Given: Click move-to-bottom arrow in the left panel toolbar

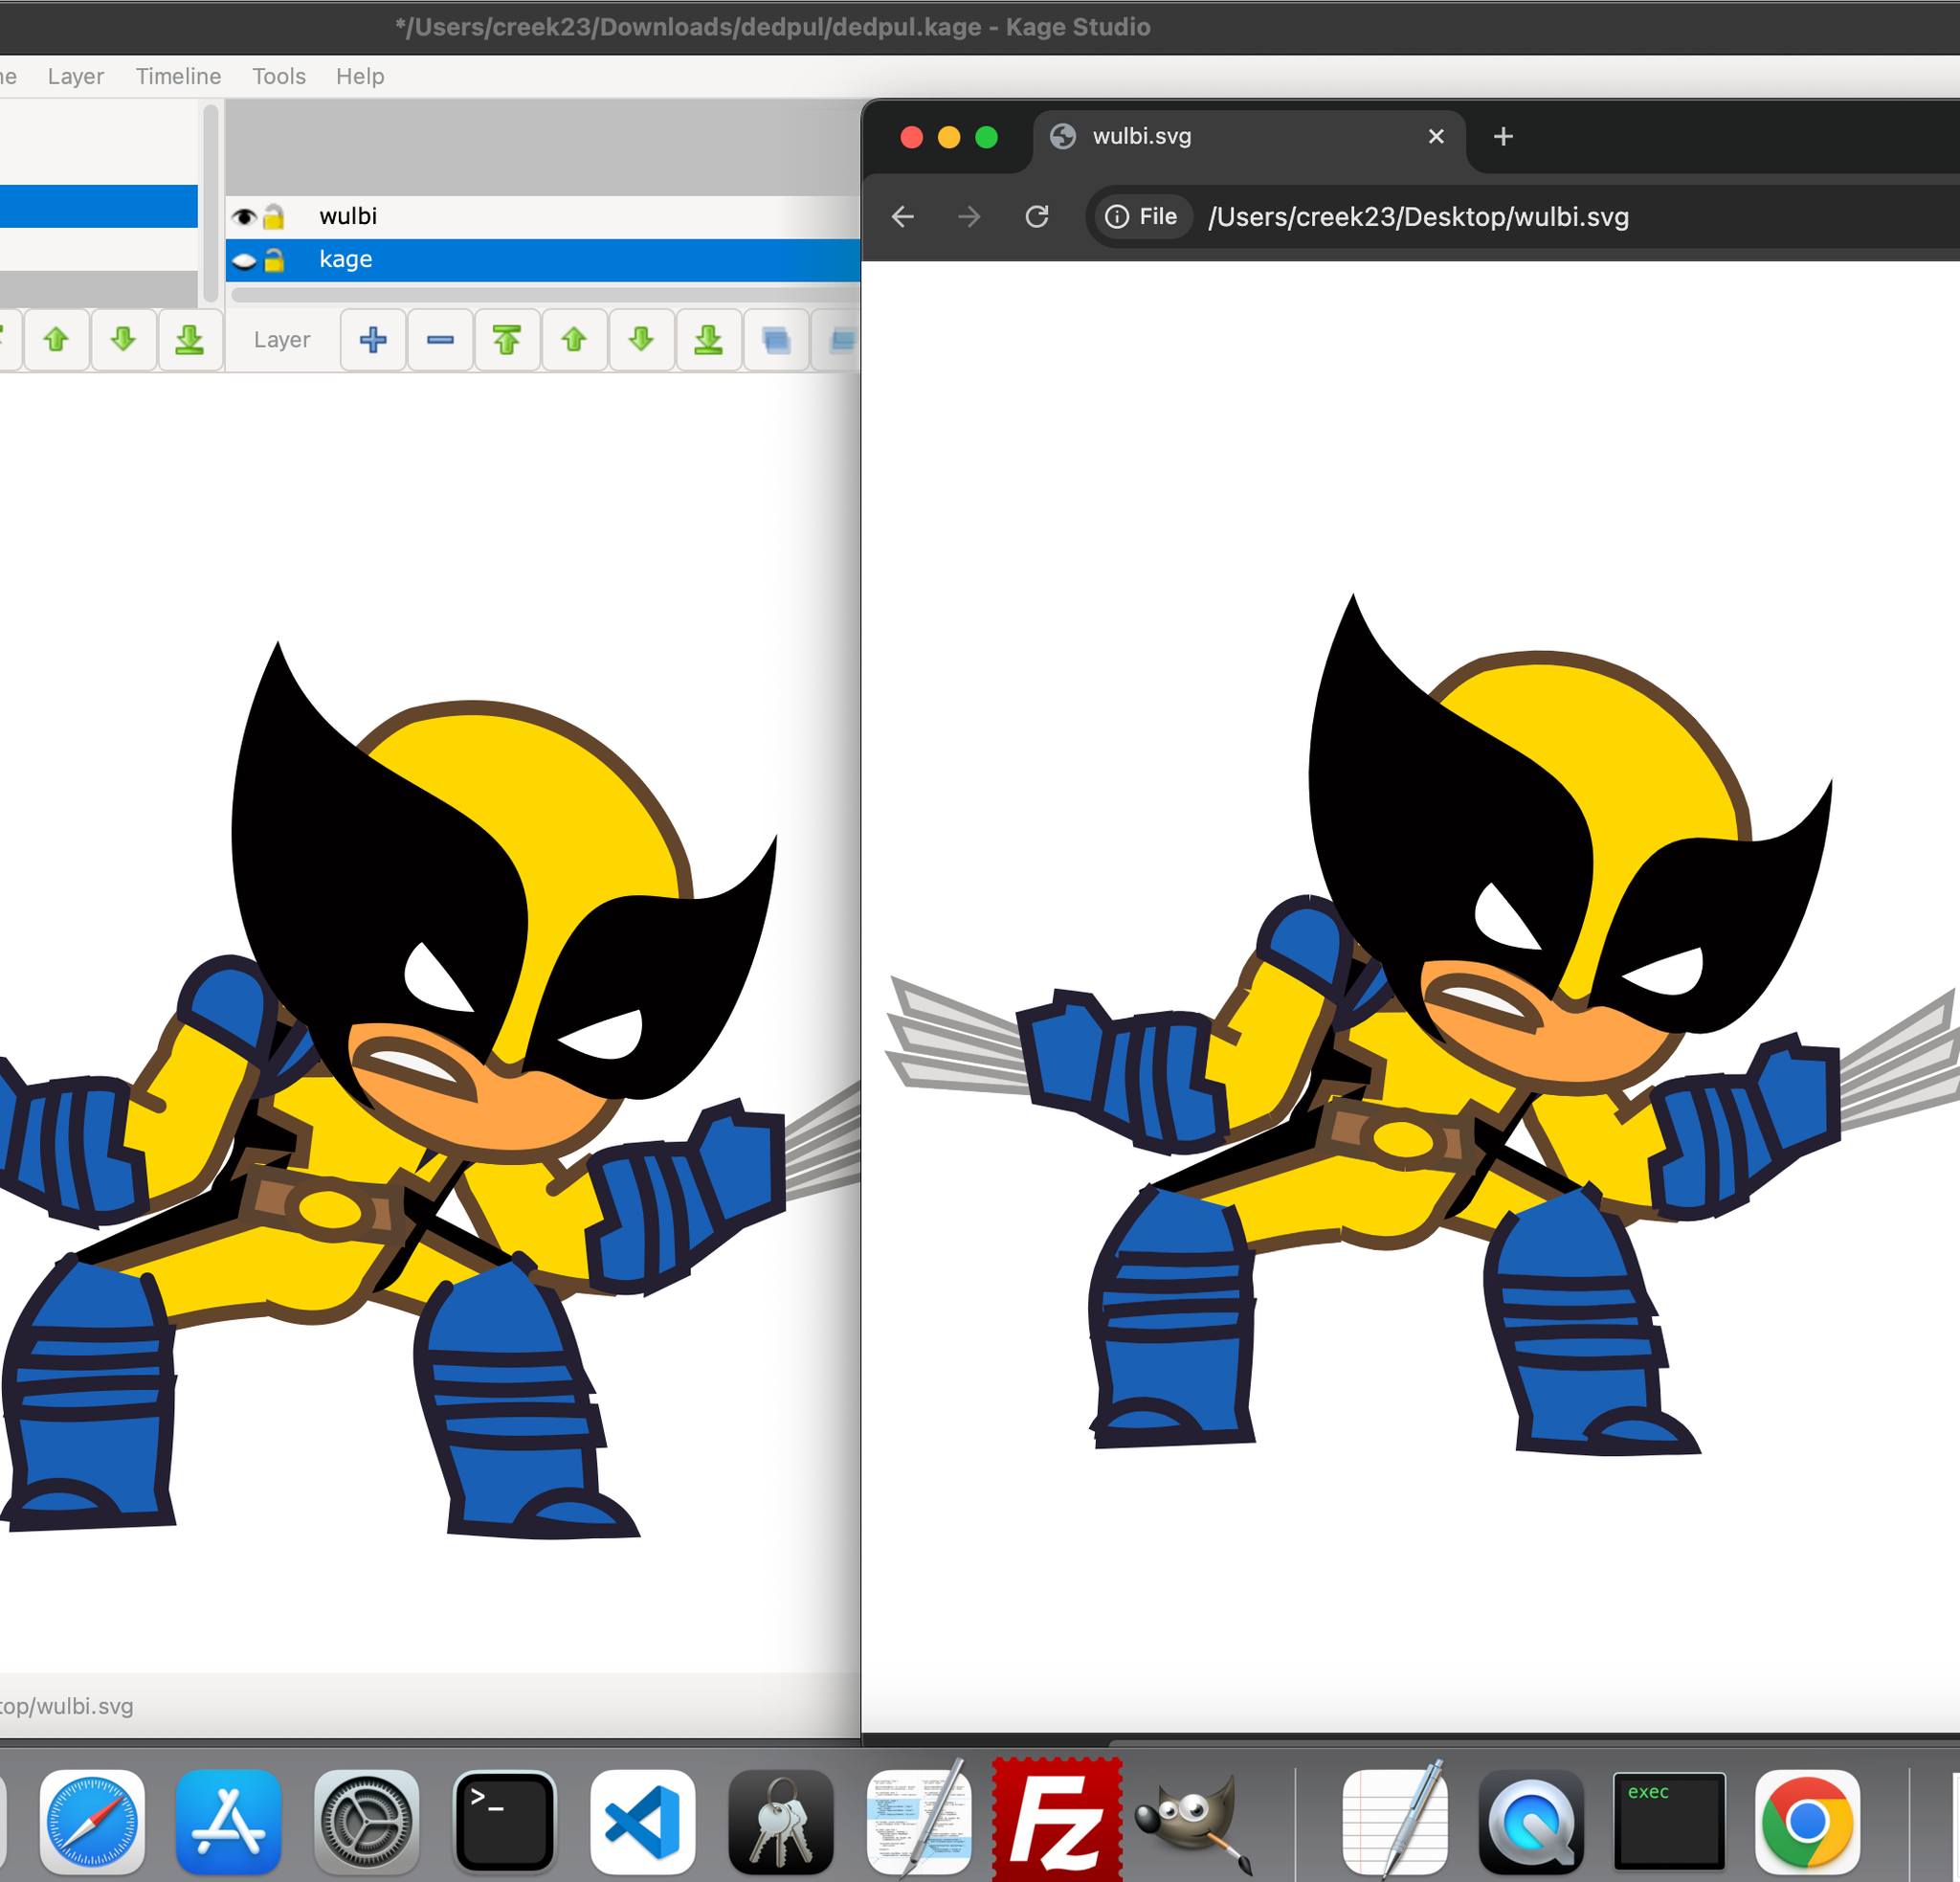Looking at the screenshot, I should point(190,340).
